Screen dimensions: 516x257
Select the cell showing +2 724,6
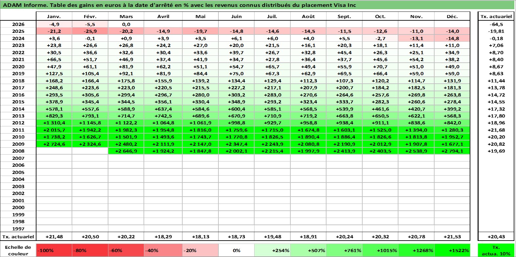54,144
